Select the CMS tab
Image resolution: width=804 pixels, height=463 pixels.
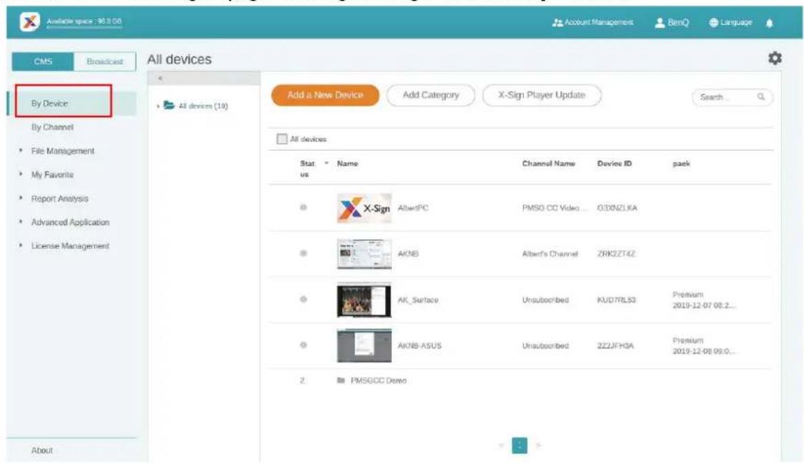click(x=43, y=61)
